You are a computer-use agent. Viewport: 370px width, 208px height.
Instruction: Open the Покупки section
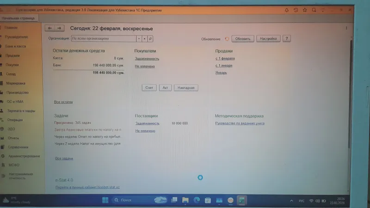[x=12, y=65]
